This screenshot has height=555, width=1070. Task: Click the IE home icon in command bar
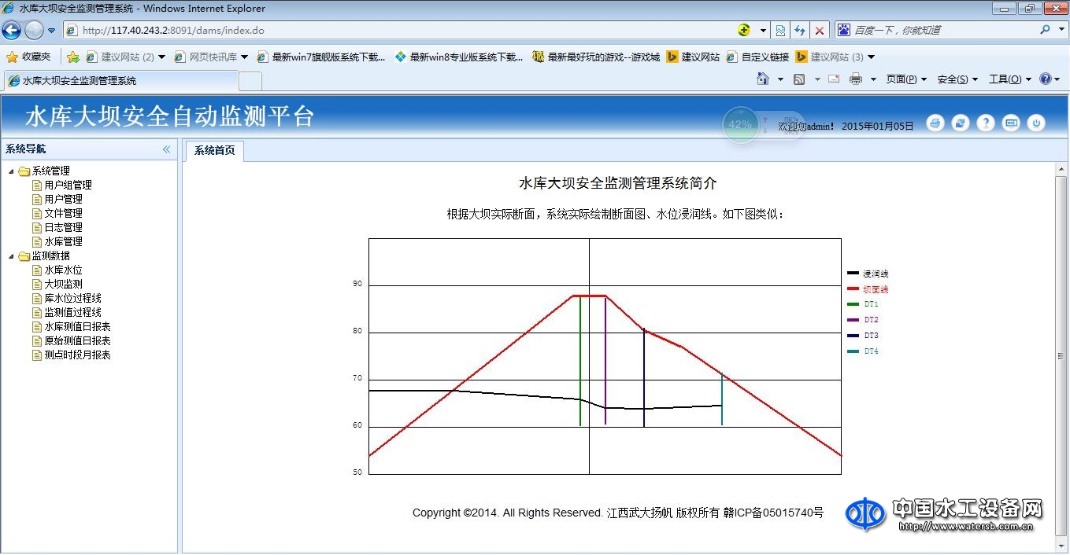pos(762,79)
